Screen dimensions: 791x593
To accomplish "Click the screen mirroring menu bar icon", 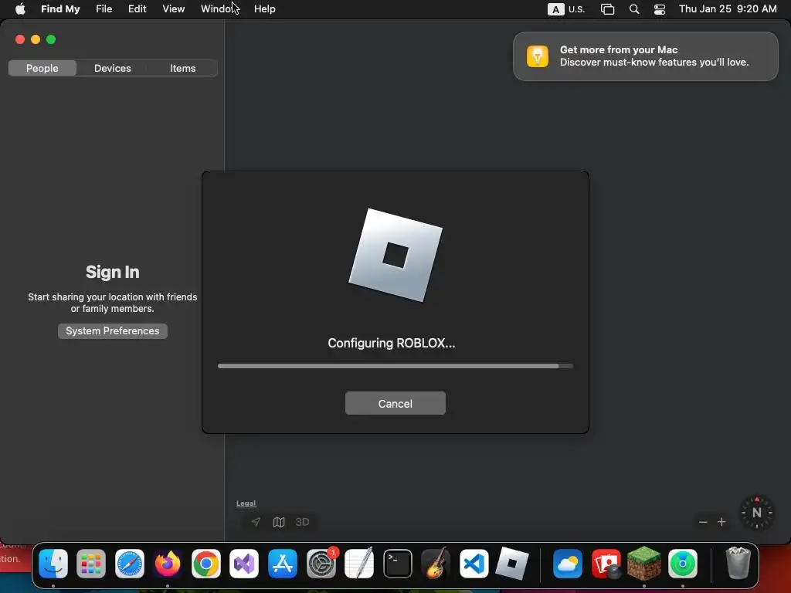I will coord(607,9).
